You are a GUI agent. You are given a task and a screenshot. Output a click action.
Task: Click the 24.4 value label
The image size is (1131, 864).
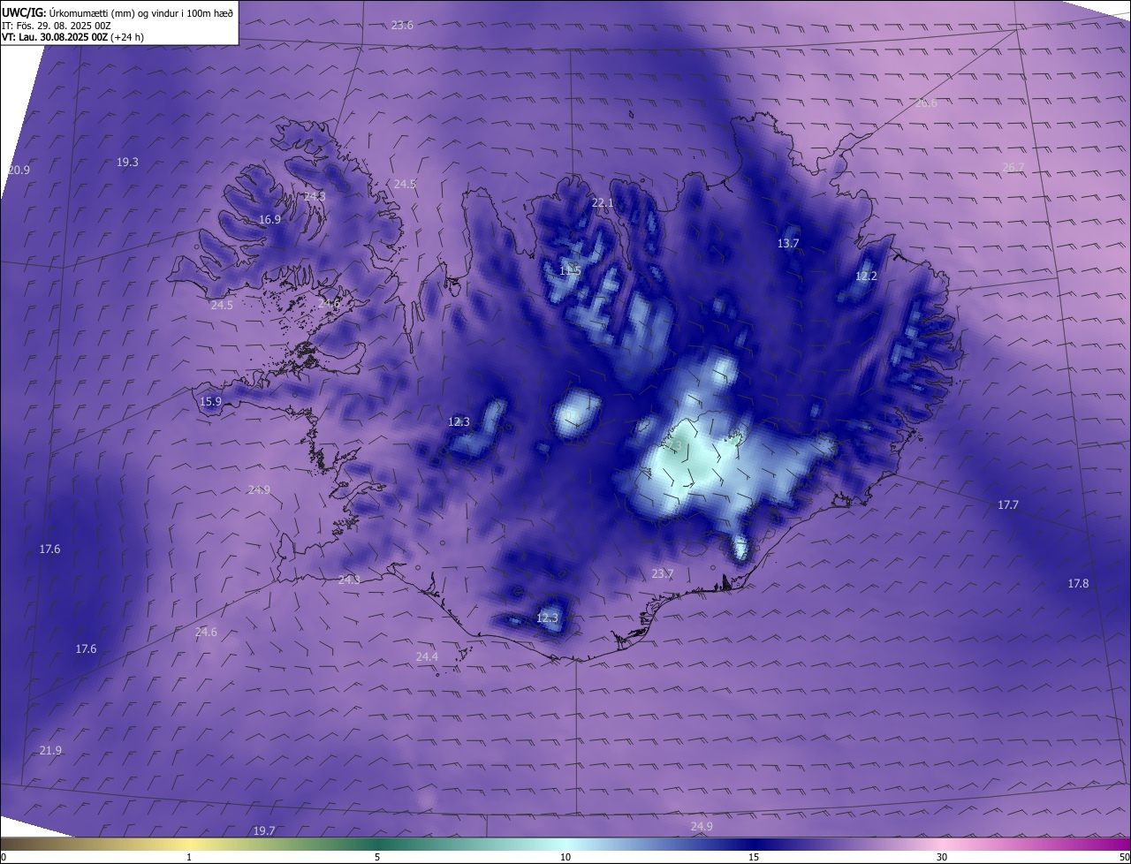pyautogui.click(x=427, y=656)
